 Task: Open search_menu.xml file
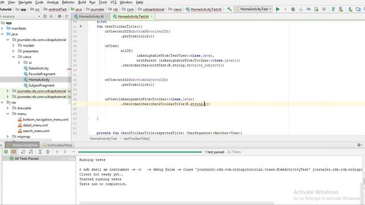click(x=36, y=131)
